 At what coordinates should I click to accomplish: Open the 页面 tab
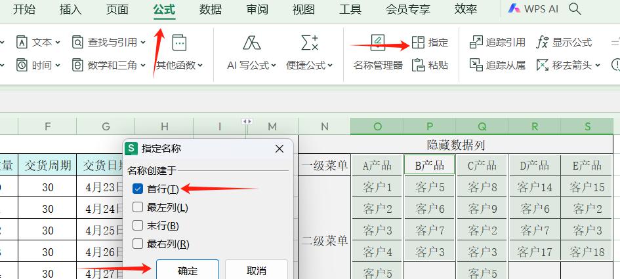pyautogui.click(x=117, y=9)
